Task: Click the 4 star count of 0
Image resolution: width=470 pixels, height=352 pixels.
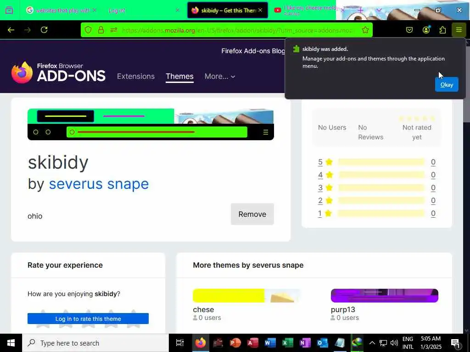Action: [x=433, y=175]
